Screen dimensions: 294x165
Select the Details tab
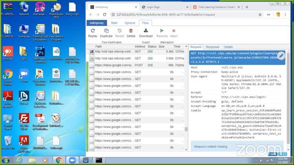[x=228, y=47]
